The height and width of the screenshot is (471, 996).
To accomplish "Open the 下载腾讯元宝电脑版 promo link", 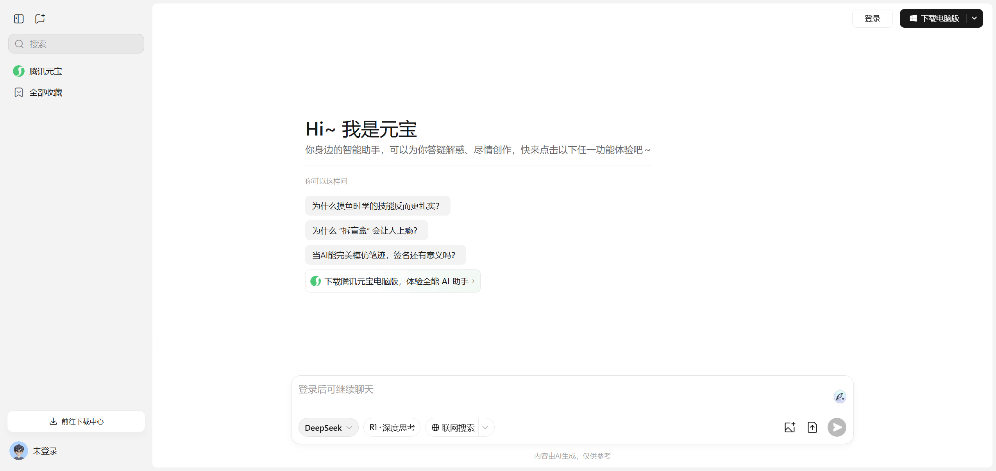I will click(392, 281).
